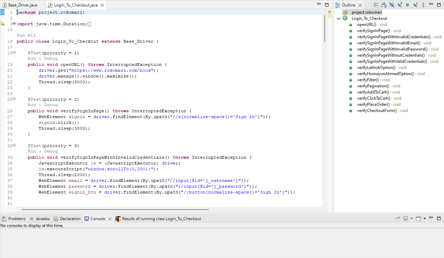The width and height of the screenshot is (444, 258).
Task: Sort the Outline view alphabetically
Action: pyautogui.click(x=384, y=5)
